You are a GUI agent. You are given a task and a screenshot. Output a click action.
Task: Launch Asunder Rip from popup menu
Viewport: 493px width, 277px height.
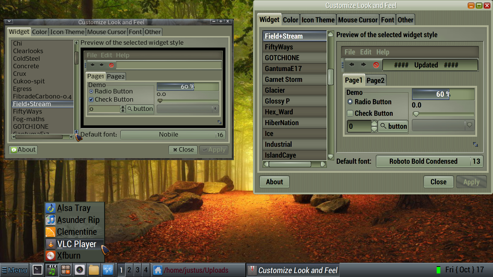pos(75,220)
